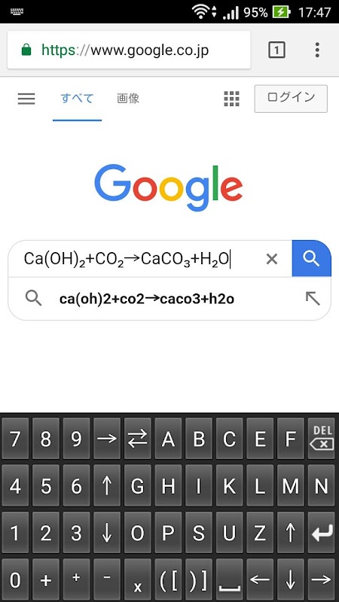Open the hamburger menu on Google page
Viewport: 339px width, 602px height.
coord(26,99)
